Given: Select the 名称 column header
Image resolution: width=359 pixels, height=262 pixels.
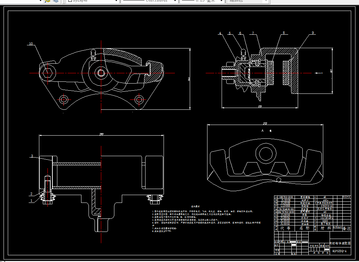Looking at the screenshot, I should (305, 228).
